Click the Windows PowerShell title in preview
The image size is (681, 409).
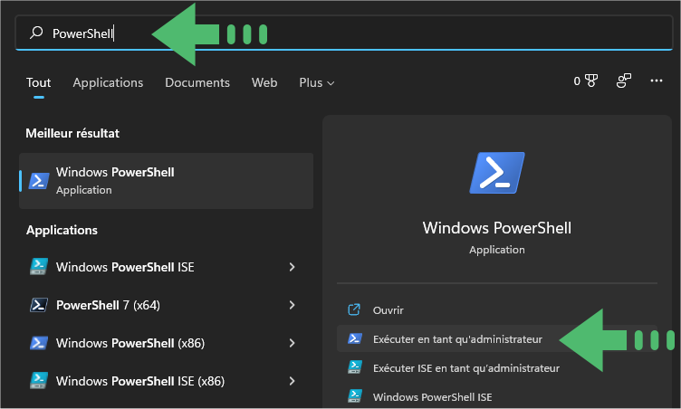(497, 228)
